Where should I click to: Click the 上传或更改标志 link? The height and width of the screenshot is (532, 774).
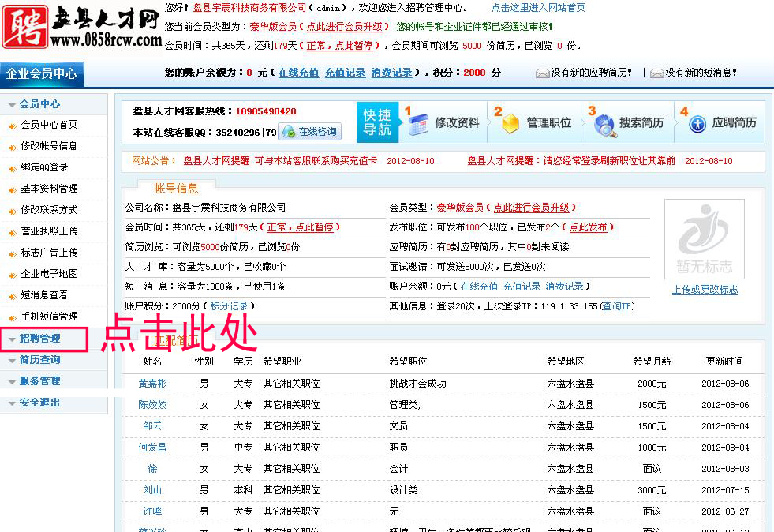[x=705, y=290]
